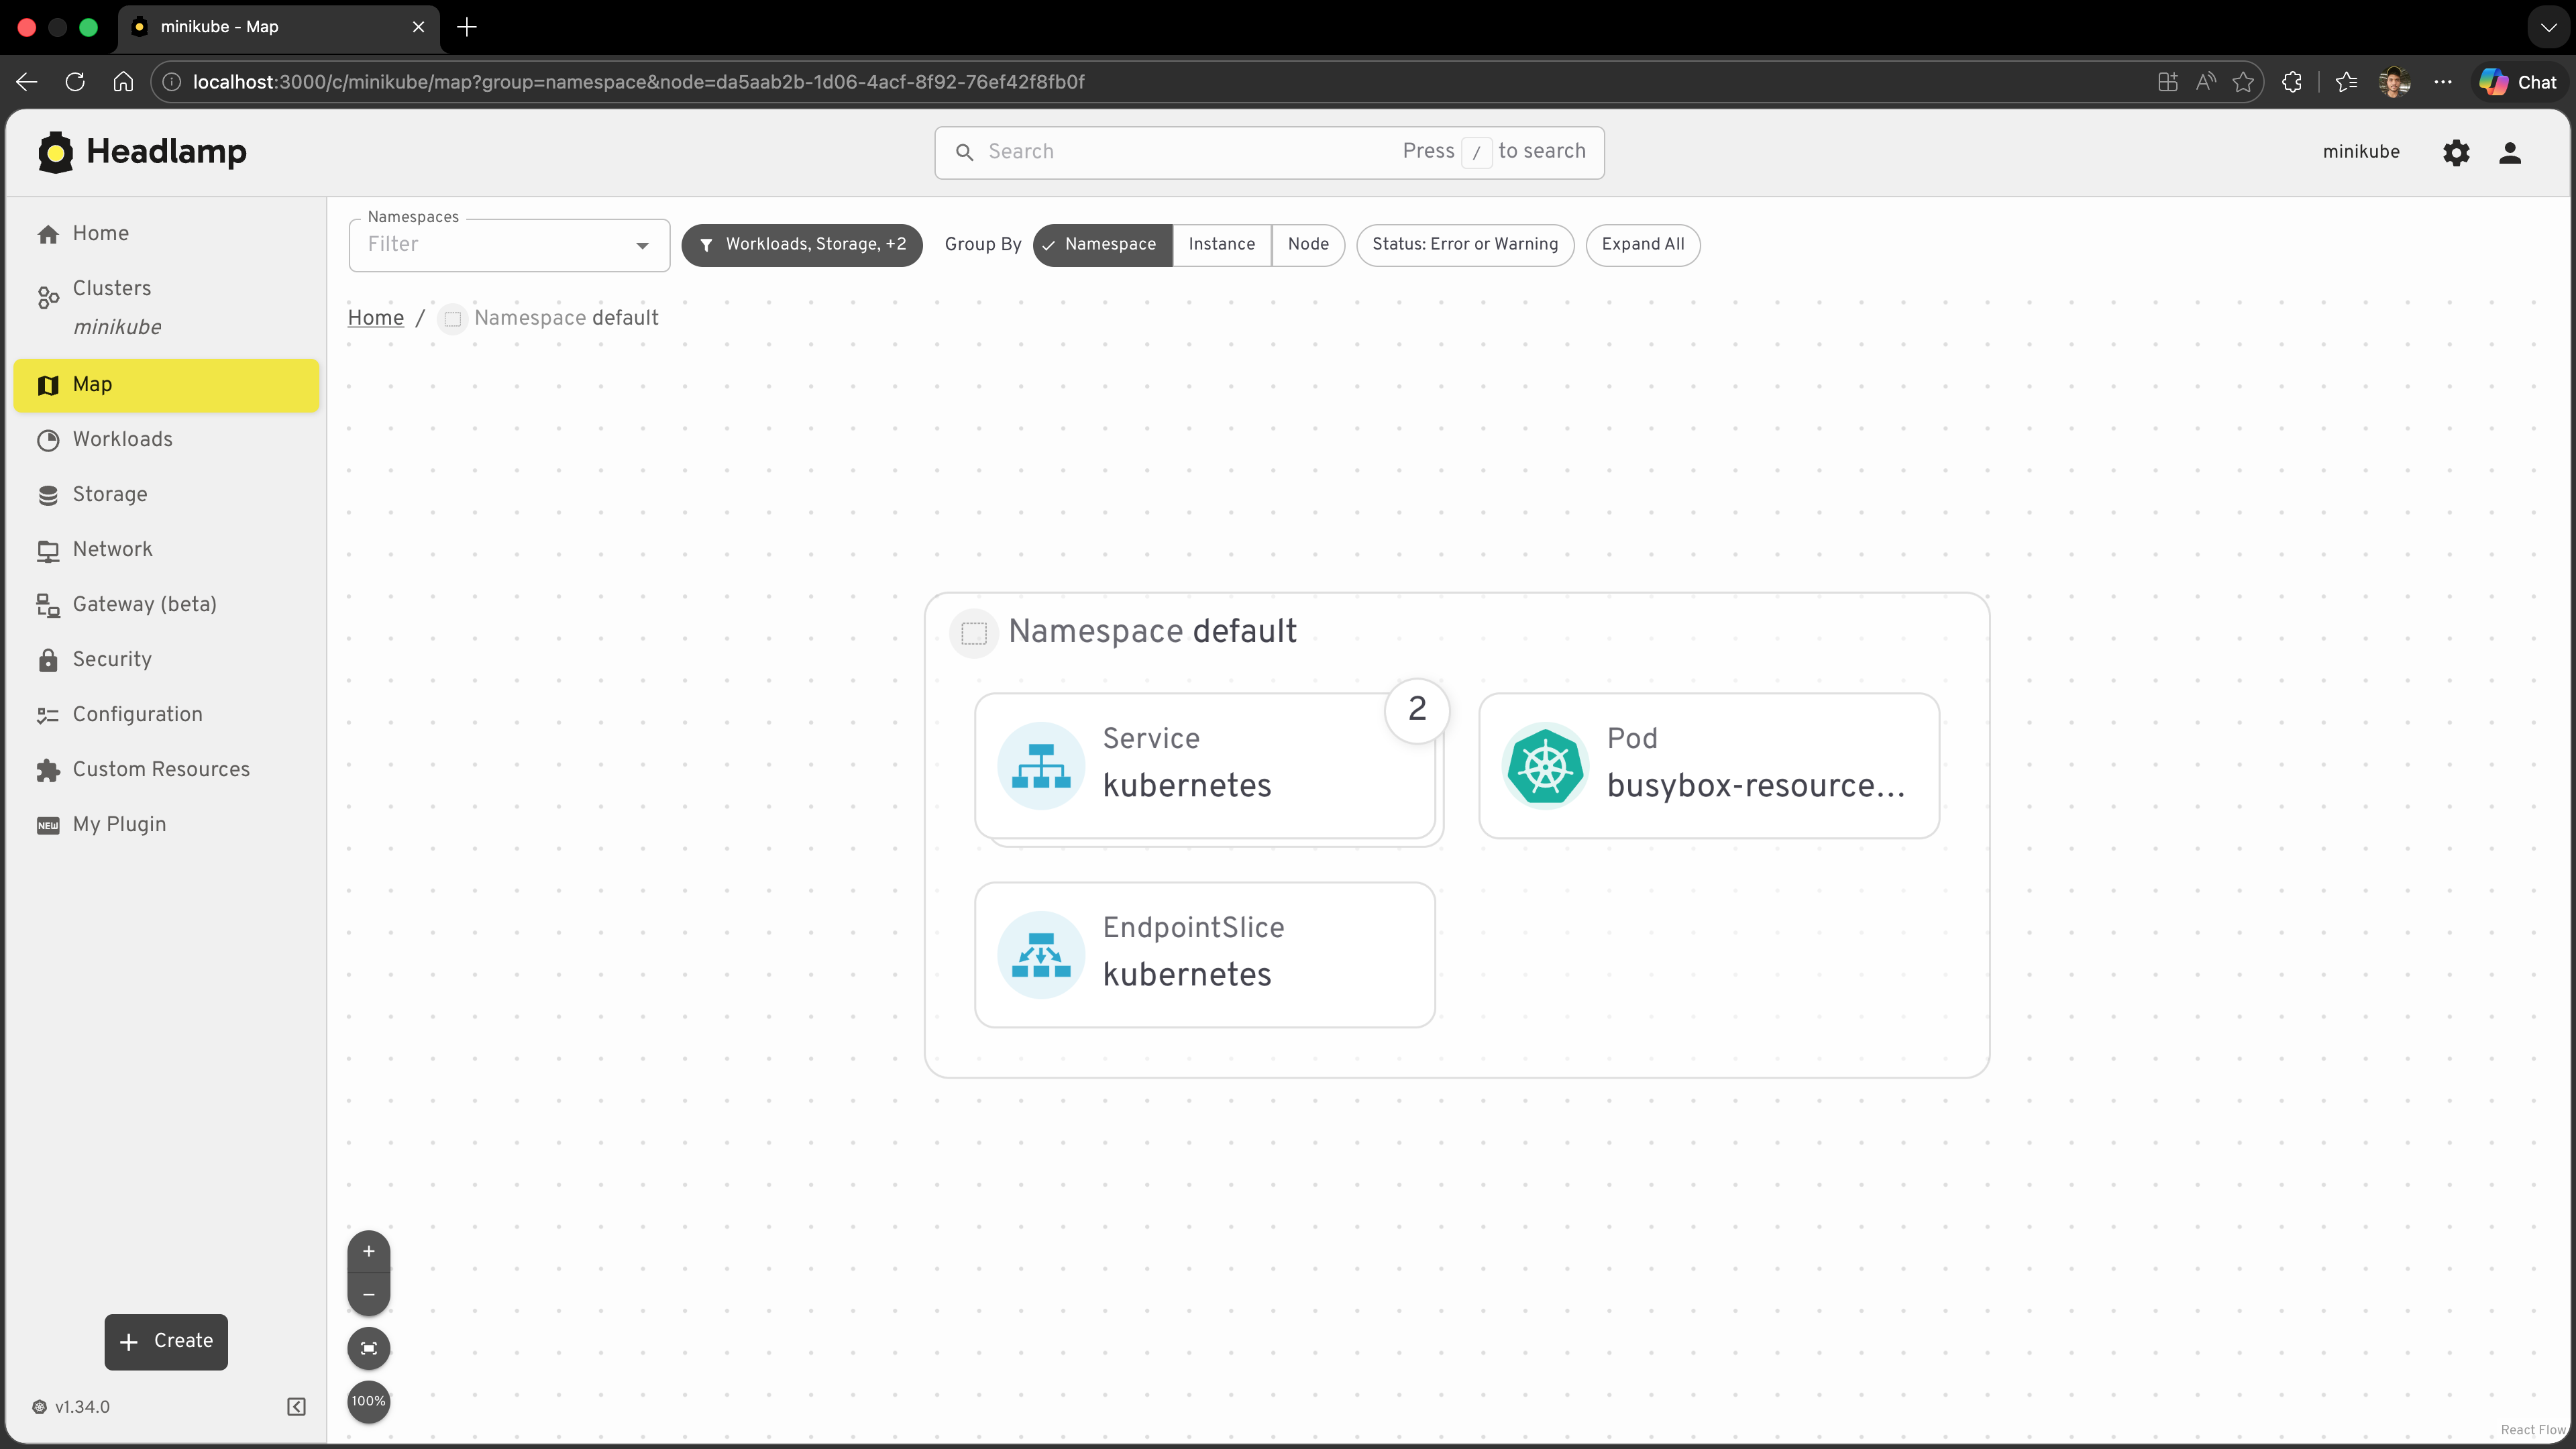Toggle Group By Instance option
This screenshot has height=1449, width=2576.
[x=1221, y=245]
